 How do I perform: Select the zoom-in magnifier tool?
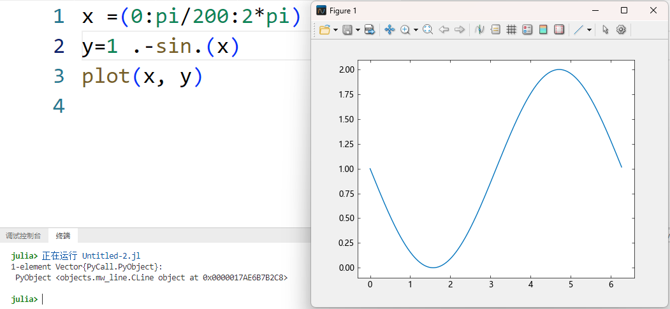405,29
